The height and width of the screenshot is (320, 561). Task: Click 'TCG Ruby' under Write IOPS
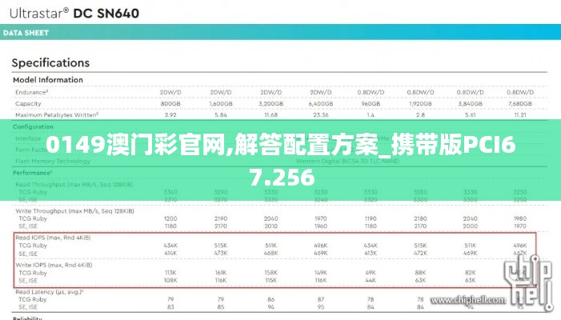tap(33, 273)
